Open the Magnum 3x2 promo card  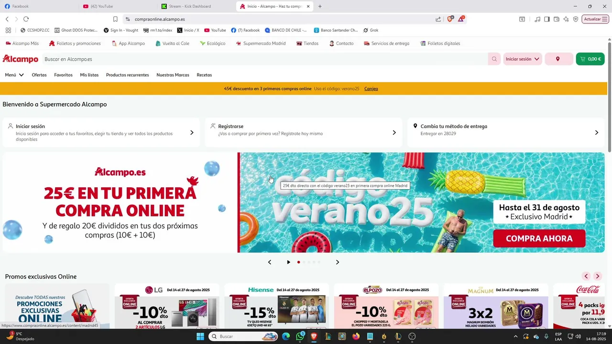coord(496,306)
